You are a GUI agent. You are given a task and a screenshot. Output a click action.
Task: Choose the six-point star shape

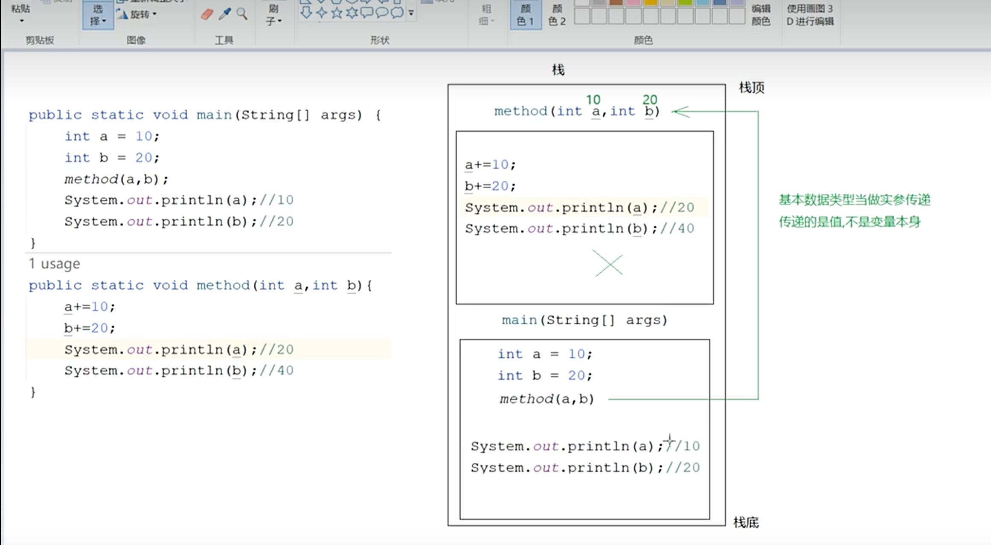coord(352,13)
